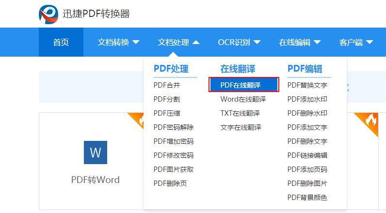Open PDF删除图片 tool
This screenshot has width=386, height=213.
point(307,183)
